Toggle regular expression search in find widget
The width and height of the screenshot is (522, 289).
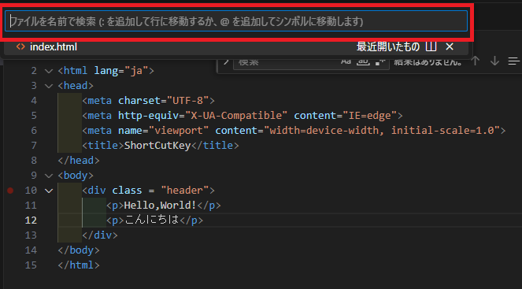pos(379,61)
